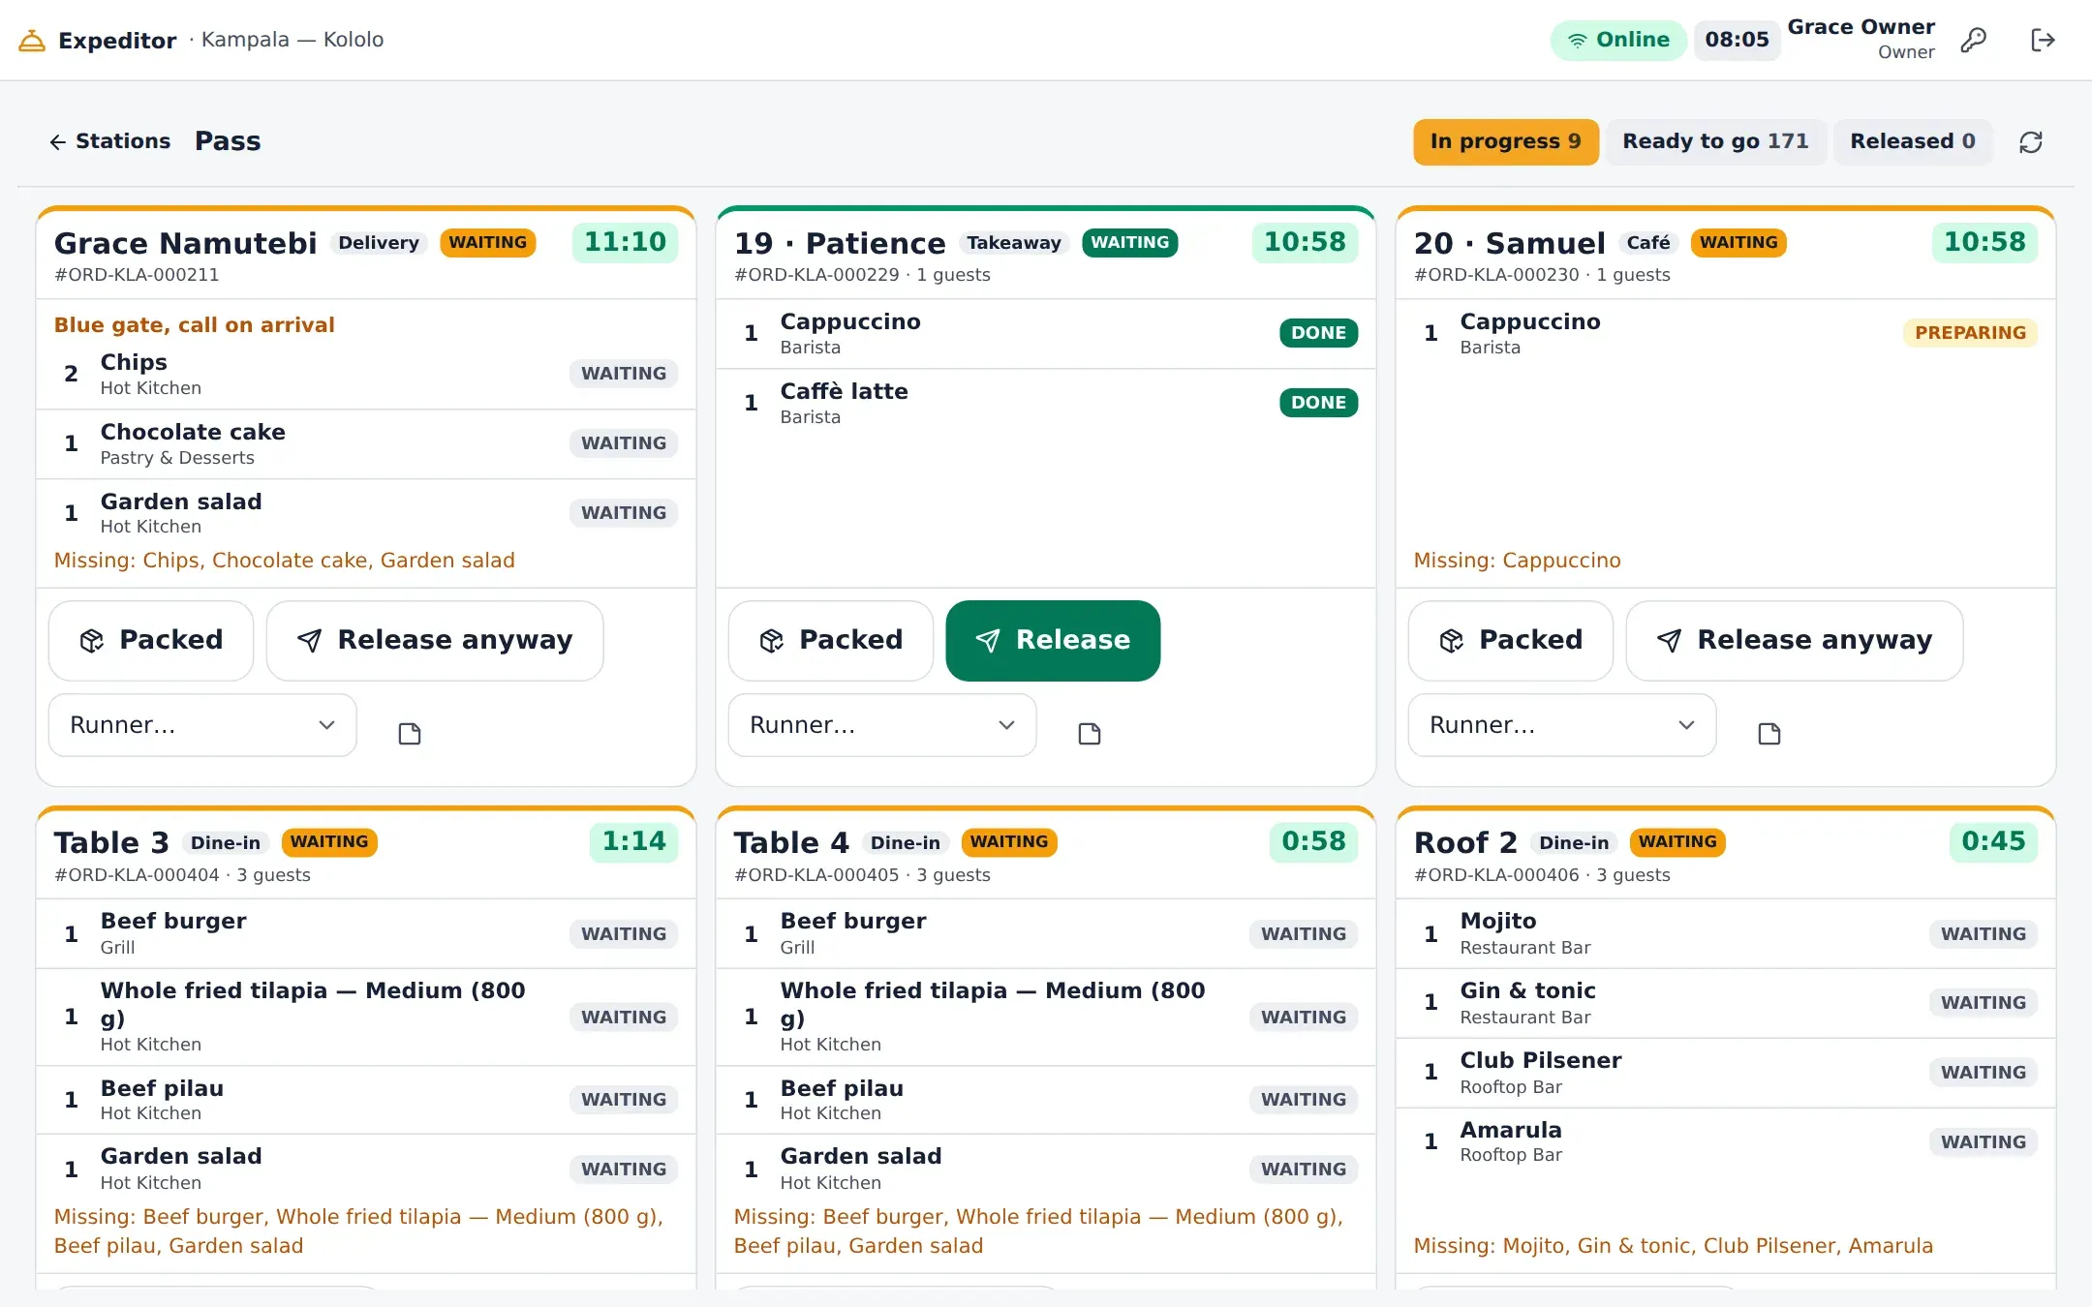Click the refresh icon beside Released

(x=2031, y=142)
